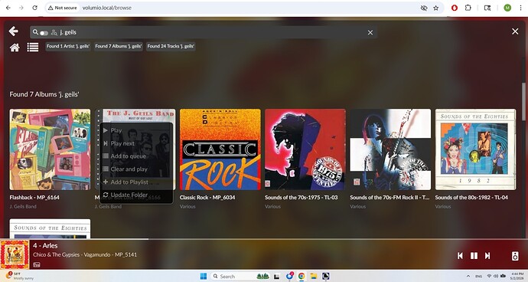Image resolution: width=528 pixels, height=282 pixels.
Task: Click the 'Not secure' site info badge
Action: pos(63,8)
